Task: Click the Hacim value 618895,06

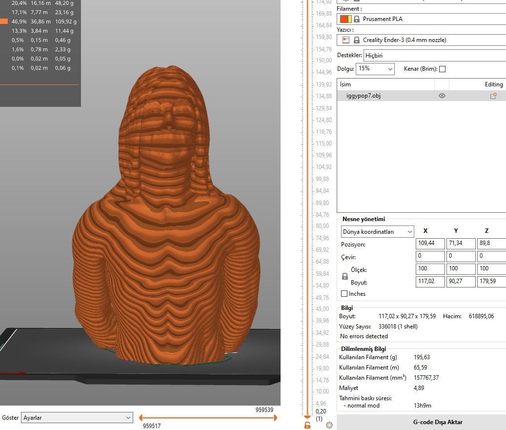Action: coord(481,316)
